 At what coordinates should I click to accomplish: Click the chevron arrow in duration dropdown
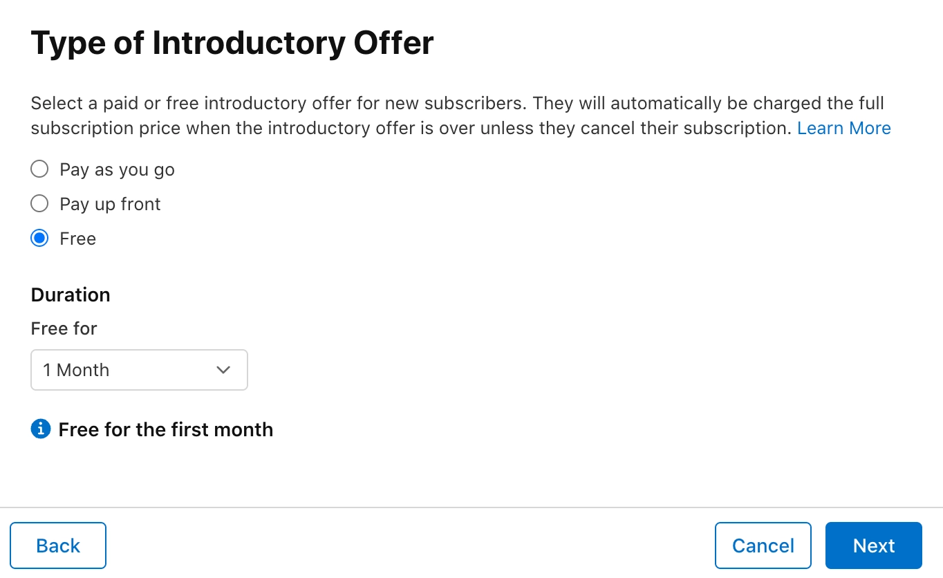pos(223,370)
